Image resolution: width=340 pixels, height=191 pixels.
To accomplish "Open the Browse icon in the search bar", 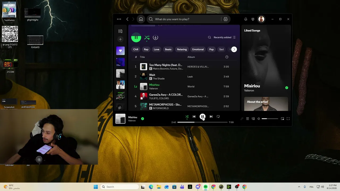I will coord(226,19).
